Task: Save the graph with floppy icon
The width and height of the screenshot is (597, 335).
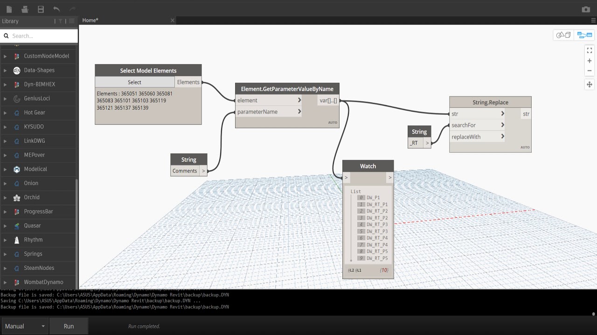Action: pyautogui.click(x=41, y=9)
